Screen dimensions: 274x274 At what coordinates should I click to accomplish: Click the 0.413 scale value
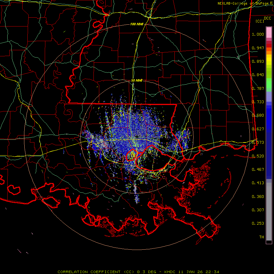(x=258, y=183)
